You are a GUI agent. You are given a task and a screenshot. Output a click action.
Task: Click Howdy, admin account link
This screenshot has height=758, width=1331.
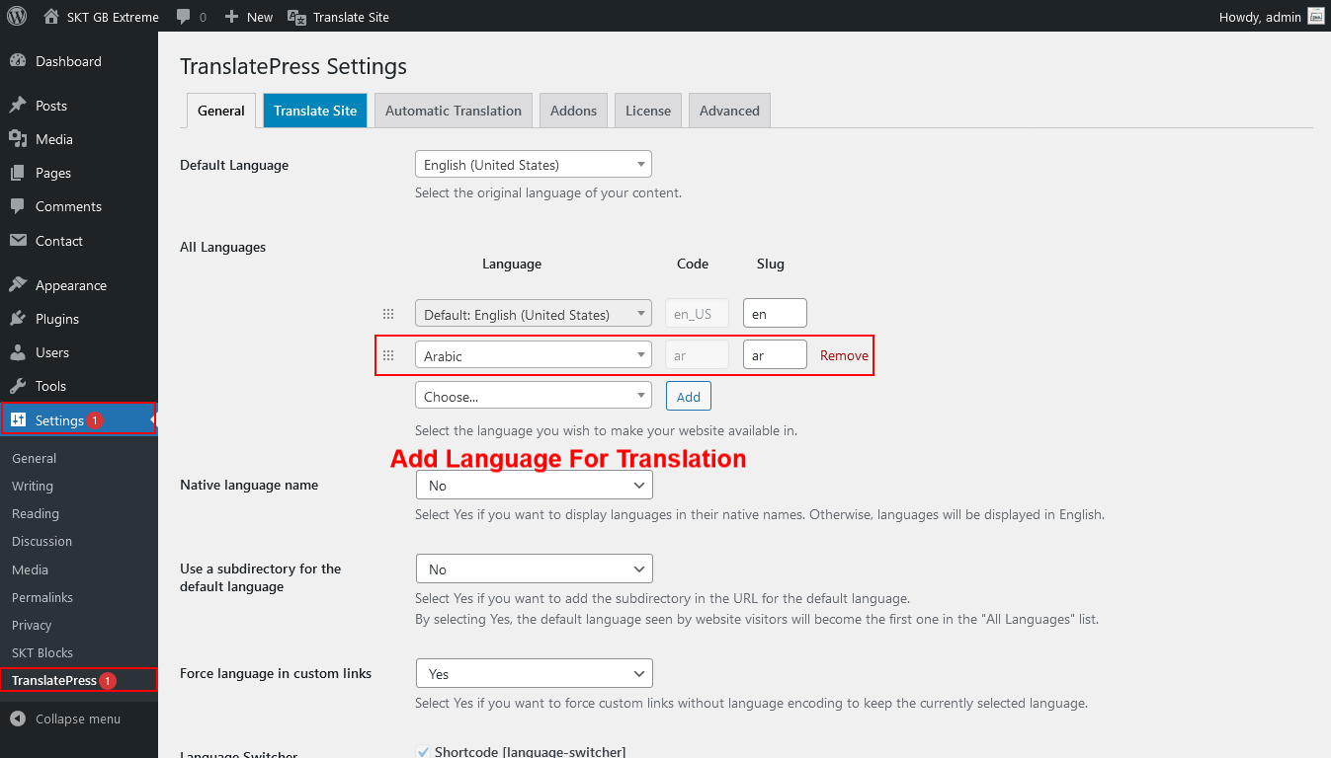1260,17
